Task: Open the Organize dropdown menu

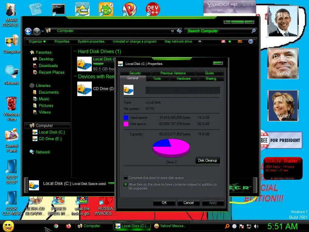Action: point(37,41)
